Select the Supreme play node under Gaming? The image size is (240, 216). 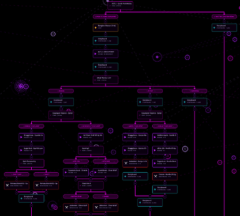[x=76, y=172]
